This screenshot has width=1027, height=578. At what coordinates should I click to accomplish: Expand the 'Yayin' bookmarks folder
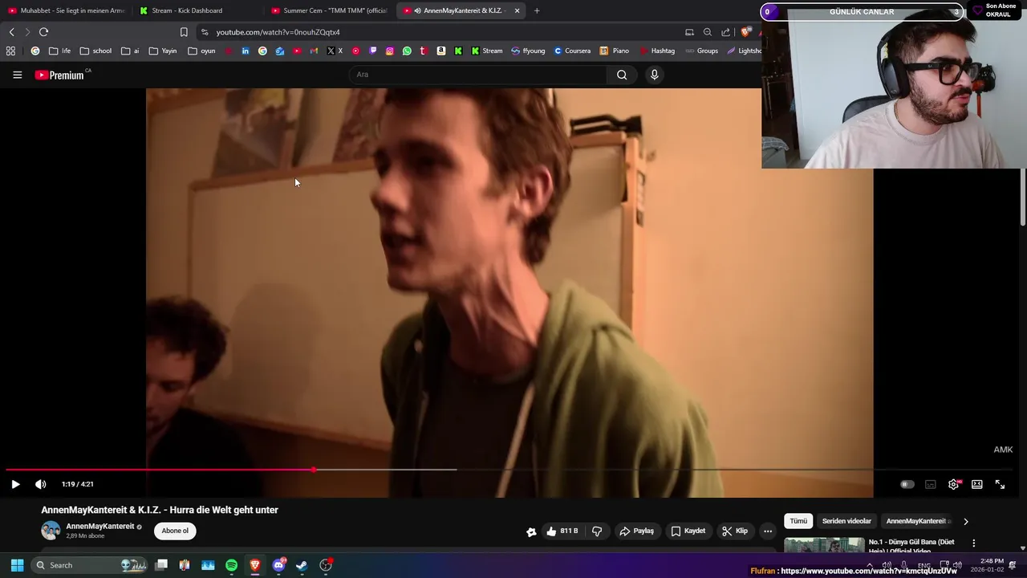(162, 51)
